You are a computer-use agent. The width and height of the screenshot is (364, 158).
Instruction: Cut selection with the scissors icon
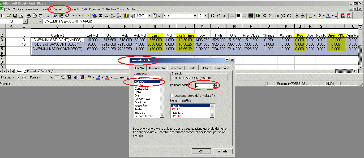49,16
